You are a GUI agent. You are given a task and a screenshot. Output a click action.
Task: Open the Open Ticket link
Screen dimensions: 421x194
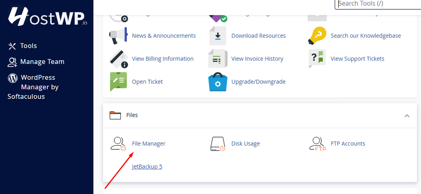pos(148,82)
